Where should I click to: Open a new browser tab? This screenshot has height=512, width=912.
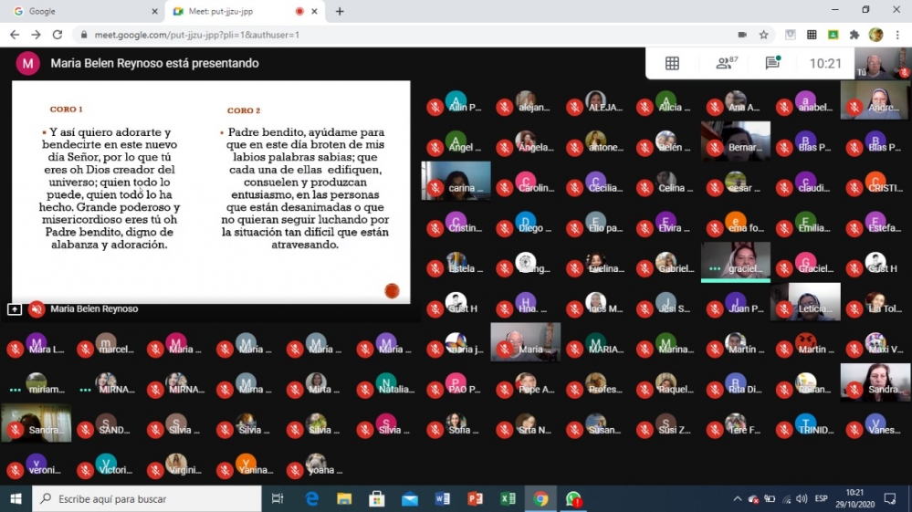click(x=340, y=11)
